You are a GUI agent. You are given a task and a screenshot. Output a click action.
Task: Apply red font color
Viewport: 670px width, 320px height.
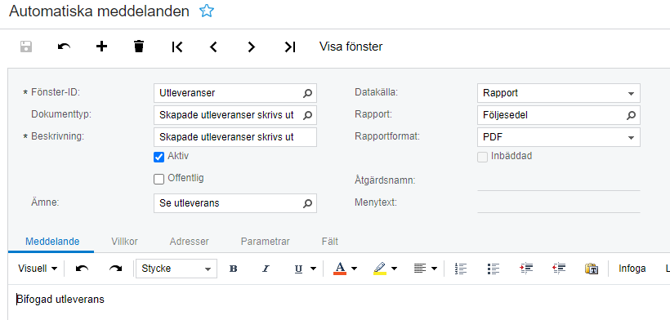click(340, 269)
